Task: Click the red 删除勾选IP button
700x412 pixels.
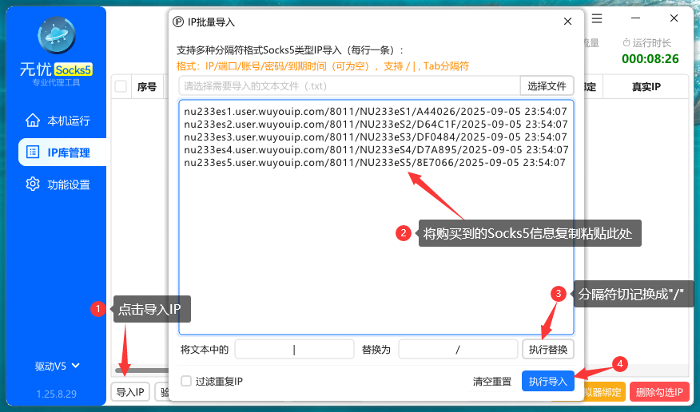Action: (660, 392)
